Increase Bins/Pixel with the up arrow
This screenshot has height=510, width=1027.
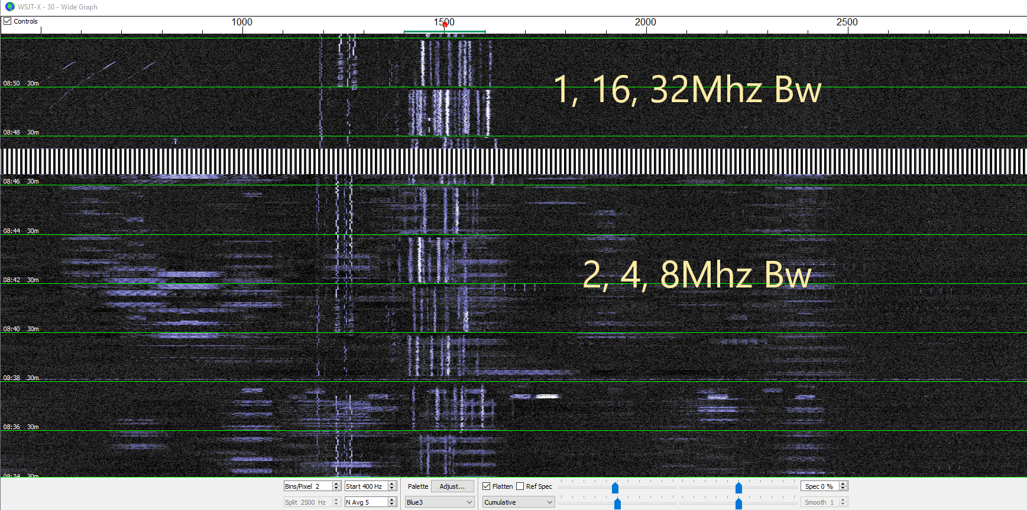click(x=336, y=483)
